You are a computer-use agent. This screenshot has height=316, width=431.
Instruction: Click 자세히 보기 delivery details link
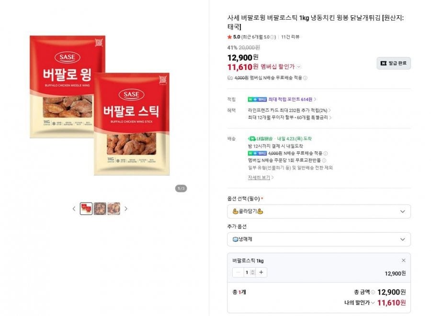pyautogui.click(x=261, y=177)
